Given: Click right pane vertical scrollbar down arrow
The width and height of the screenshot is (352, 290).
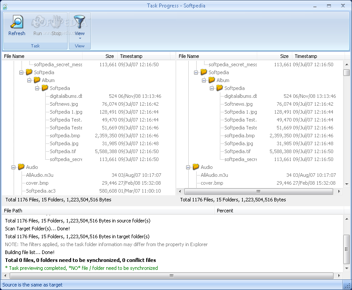Looking at the screenshot, I should pyautogui.click(x=347, y=184).
